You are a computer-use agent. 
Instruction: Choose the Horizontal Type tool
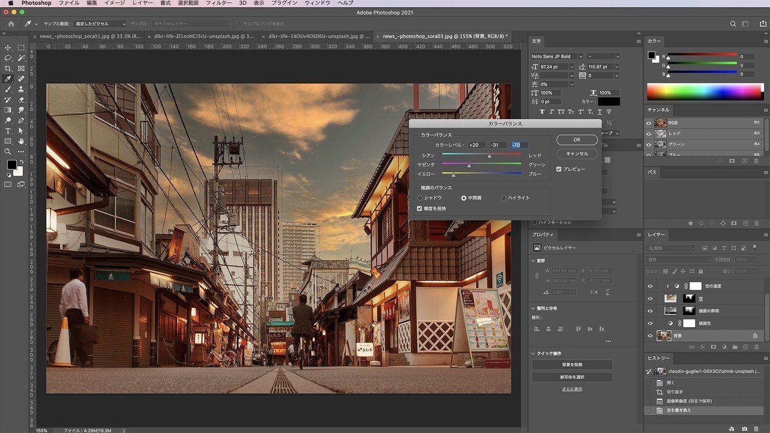click(8, 131)
